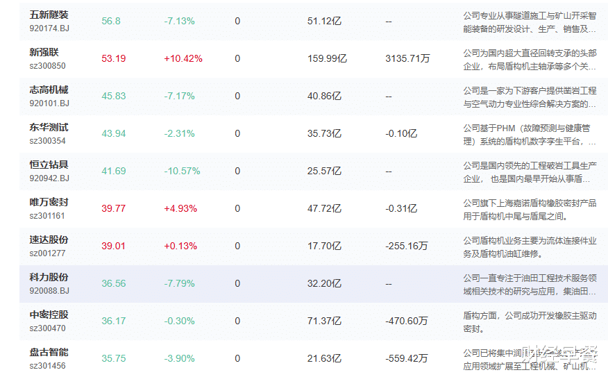Click change value -7.79%
The width and height of the screenshot is (608, 377).
(x=179, y=283)
